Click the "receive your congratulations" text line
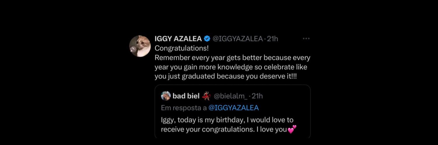438x145 pixels. pos(224,129)
